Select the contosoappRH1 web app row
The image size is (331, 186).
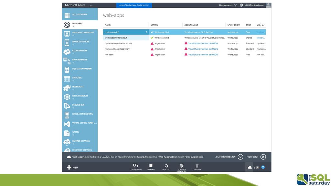[184, 32]
